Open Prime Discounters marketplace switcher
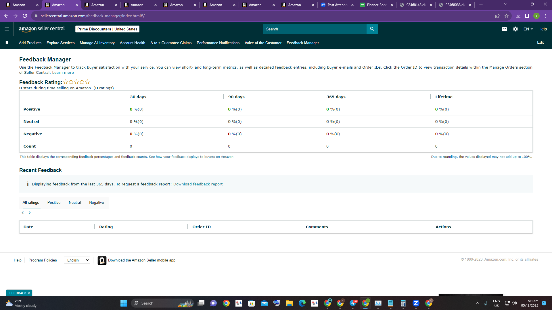Image resolution: width=552 pixels, height=310 pixels. [107, 29]
